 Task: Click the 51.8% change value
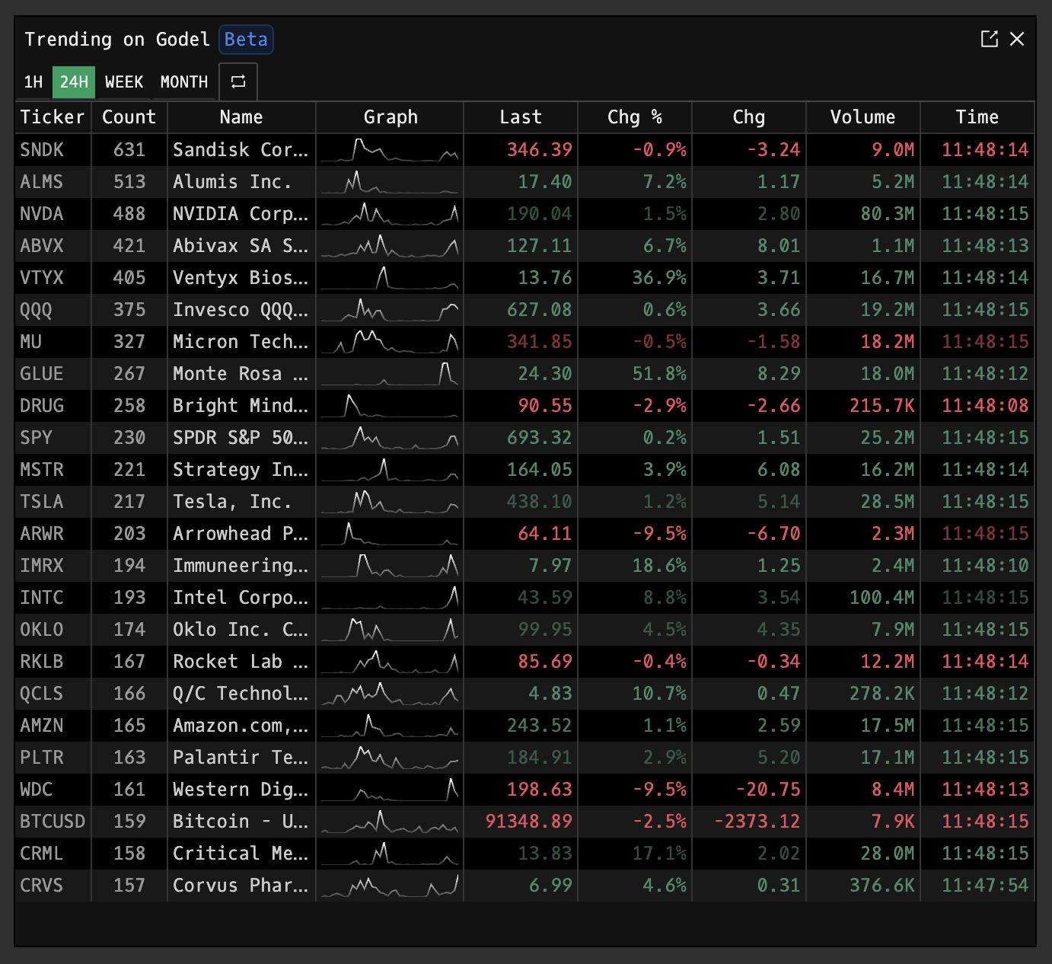[x=659, y=374]
